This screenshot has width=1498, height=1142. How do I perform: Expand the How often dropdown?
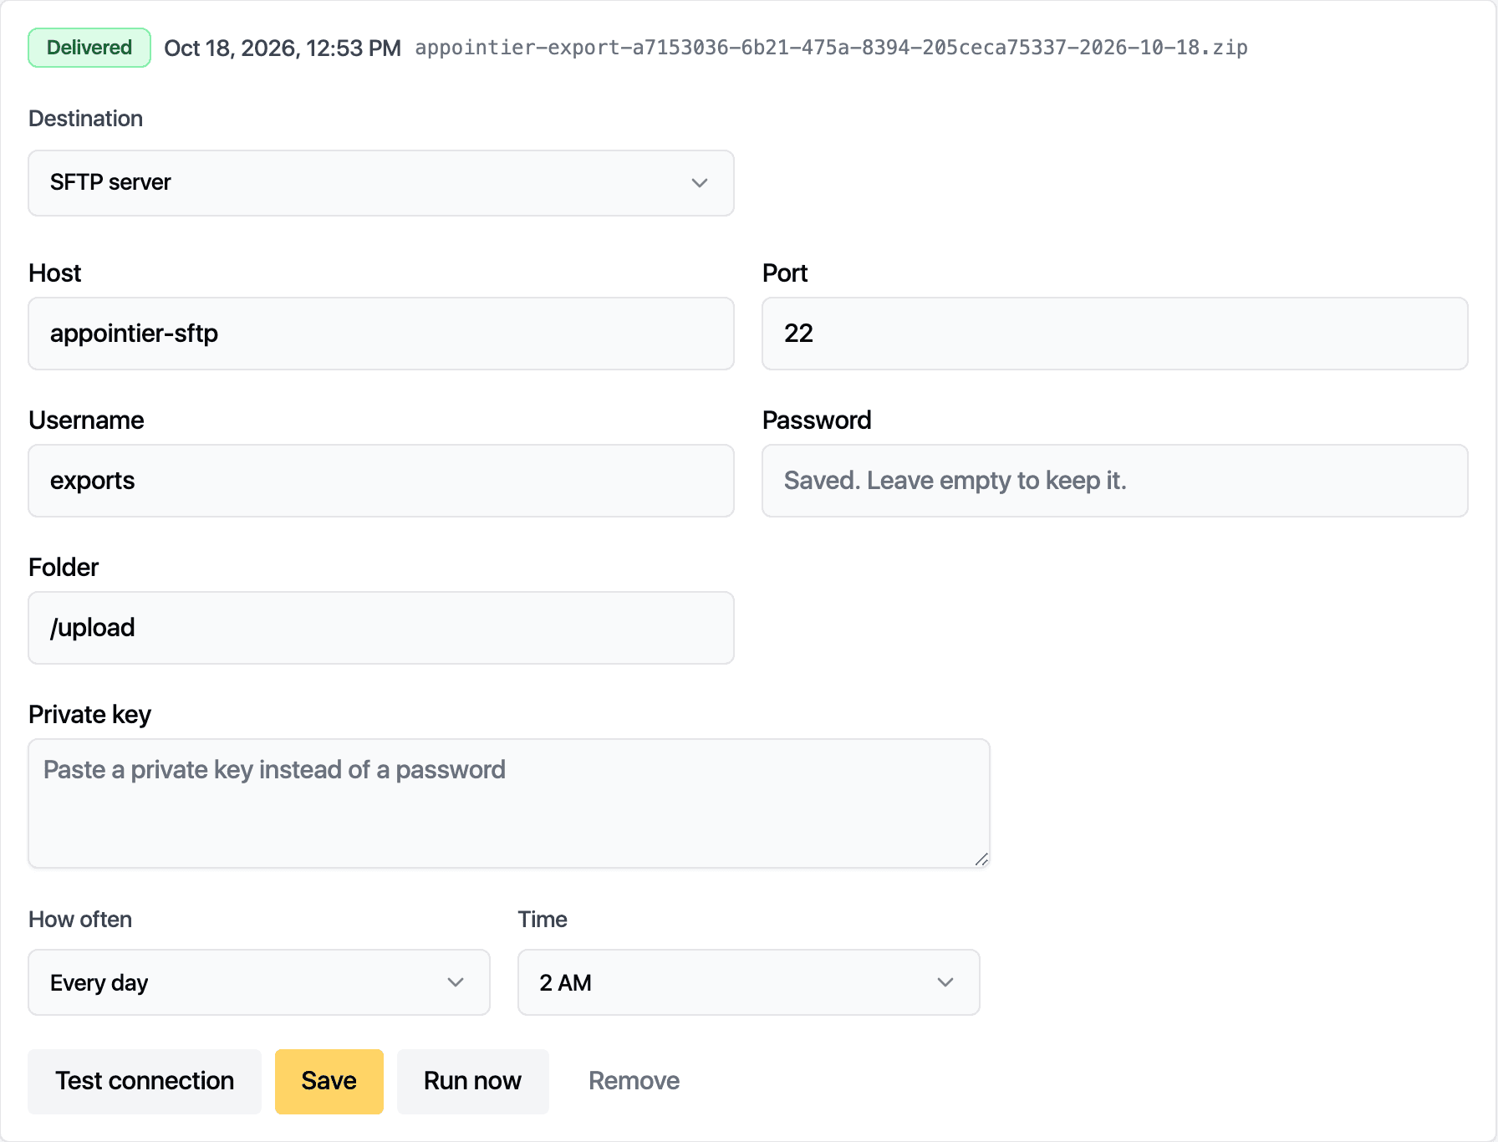pos(259,982)
